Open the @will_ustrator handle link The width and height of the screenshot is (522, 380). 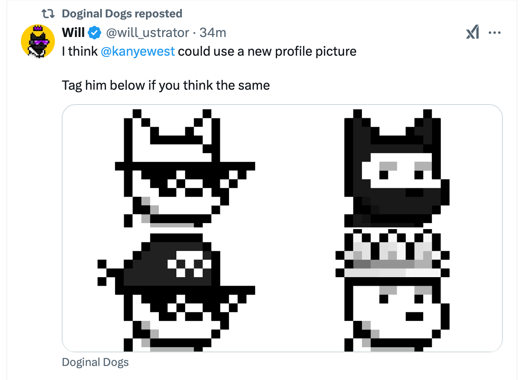147,32
